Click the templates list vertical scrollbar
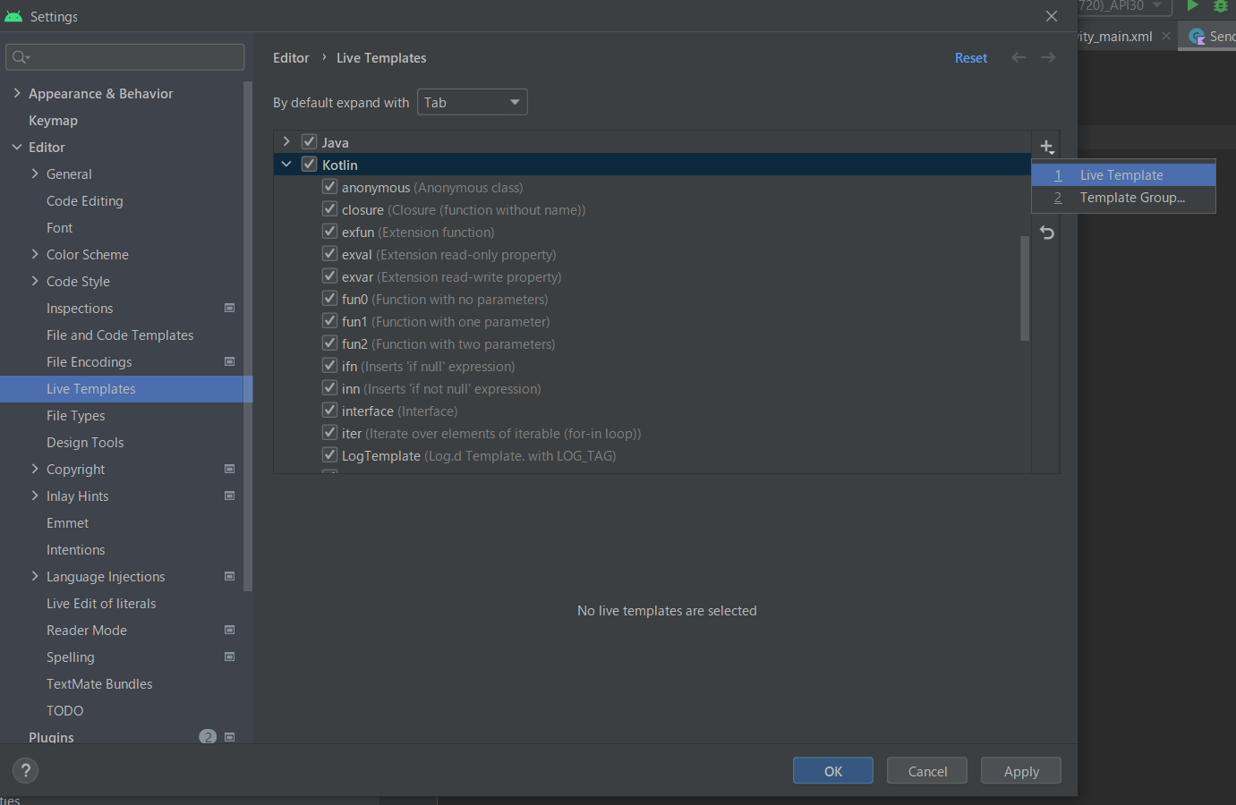1236x805 pixels. (1025, 288)
